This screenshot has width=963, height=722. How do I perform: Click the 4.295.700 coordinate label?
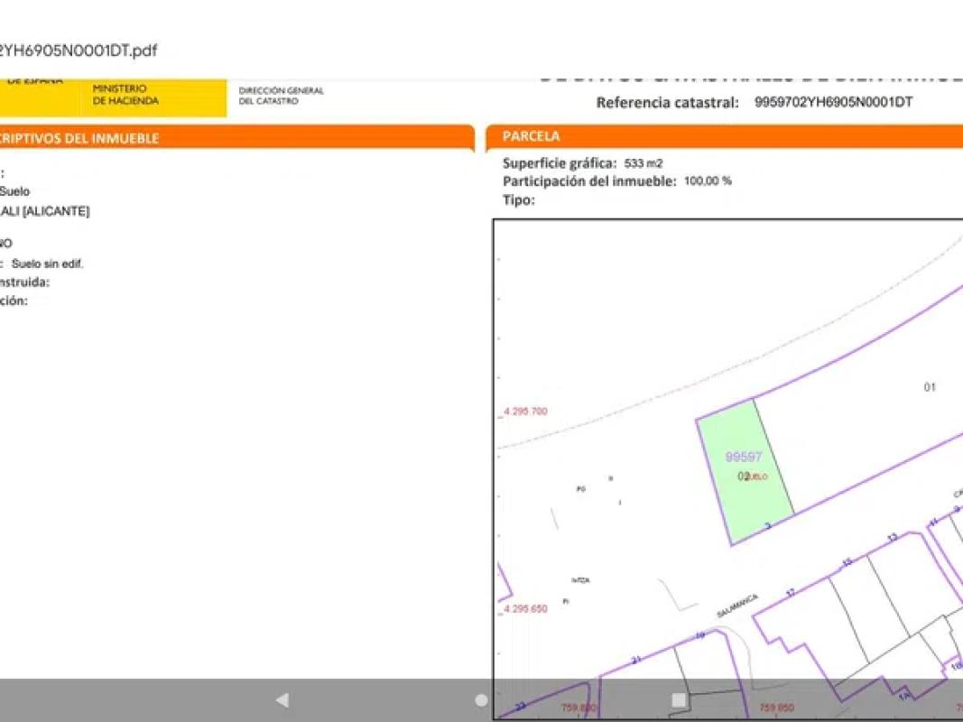[524, 412]
